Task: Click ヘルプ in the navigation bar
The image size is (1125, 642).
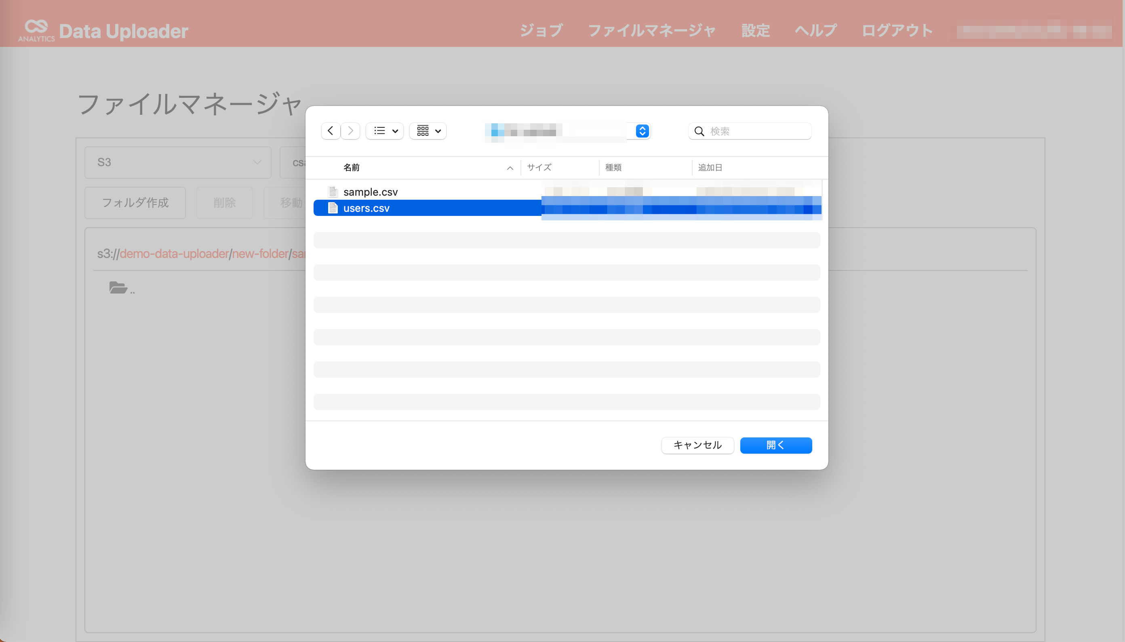Action: tap(815, 30)
